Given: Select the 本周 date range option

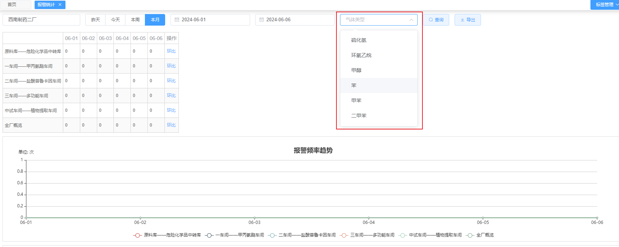Looking at the screenshot, I should 135,20.
